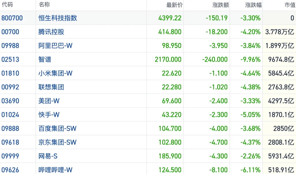Open 哔哩哔哩-W stock details

[x=55, y=170]
